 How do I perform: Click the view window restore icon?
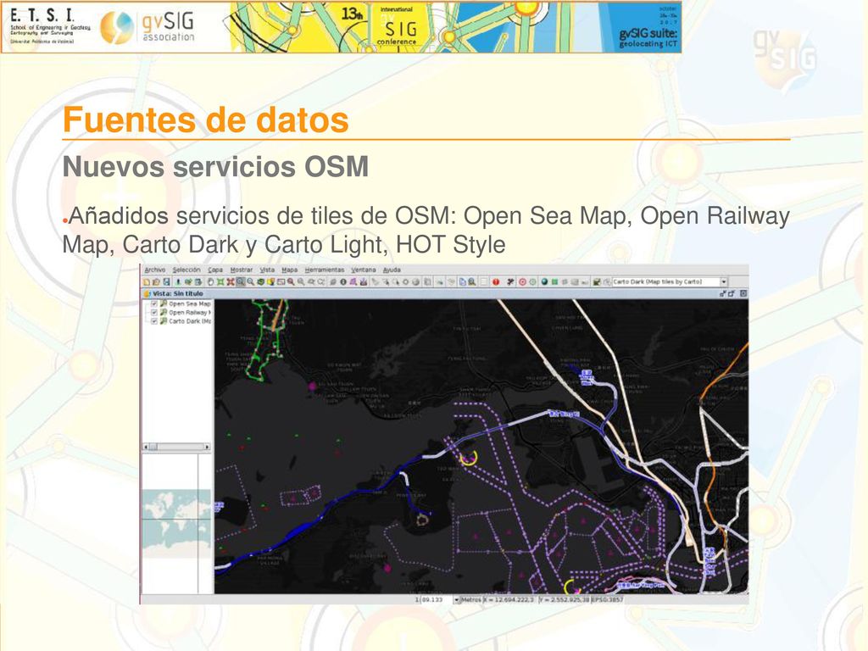[723, 293]
